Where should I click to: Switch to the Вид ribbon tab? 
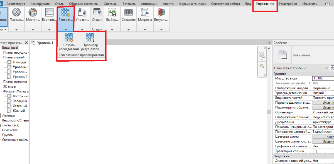point(248,4)
